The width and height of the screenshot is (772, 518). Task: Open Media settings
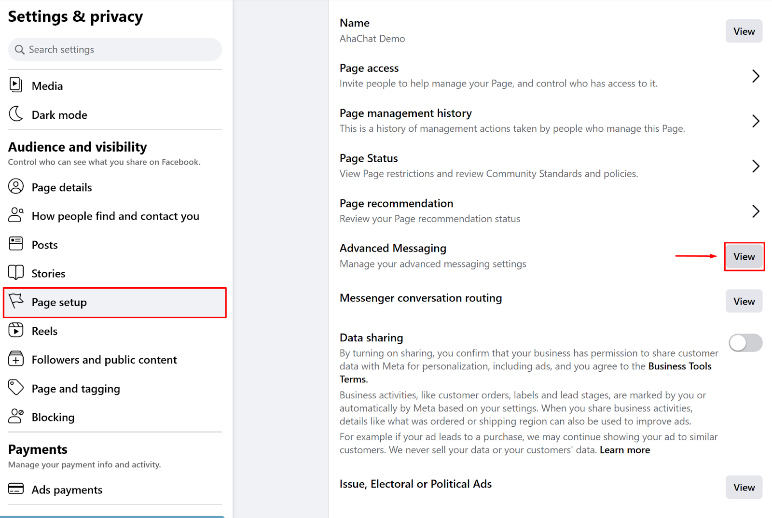pyautogui.click(x=115, y=86)
